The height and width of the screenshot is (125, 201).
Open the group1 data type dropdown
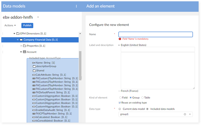(190, 114)
